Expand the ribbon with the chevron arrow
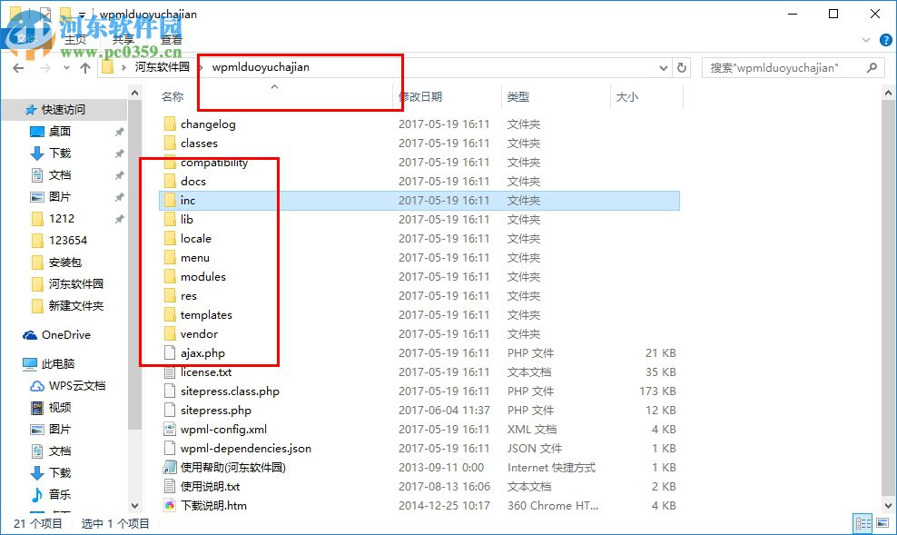897x535 pixels. pyautogui.click(x=868, y=39)
